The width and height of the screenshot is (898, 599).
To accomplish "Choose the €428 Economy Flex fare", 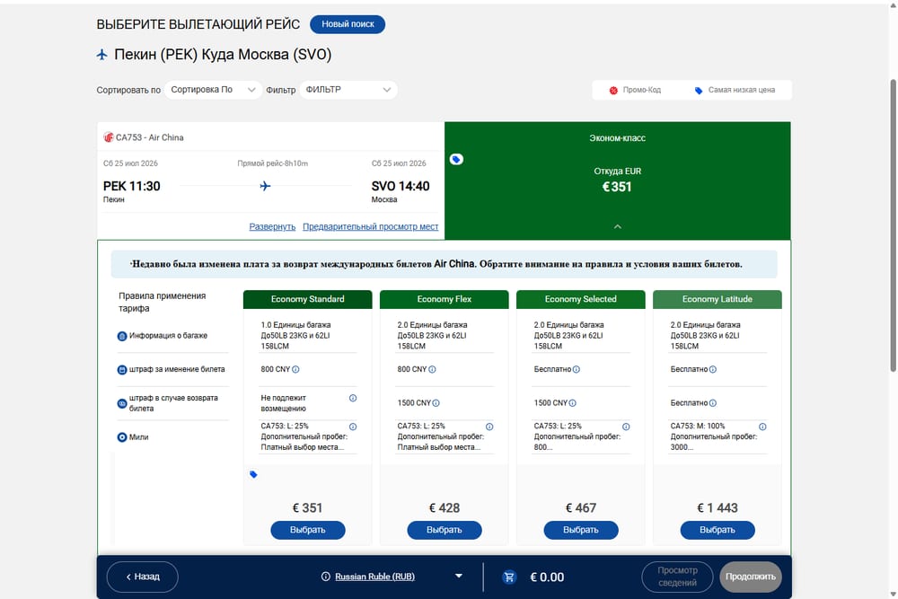I will click(x=445, y=530).
